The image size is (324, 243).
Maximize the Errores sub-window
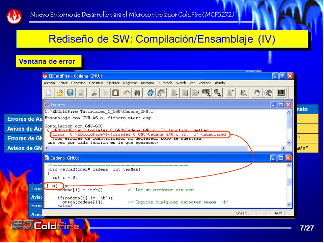tap(281, 105)
